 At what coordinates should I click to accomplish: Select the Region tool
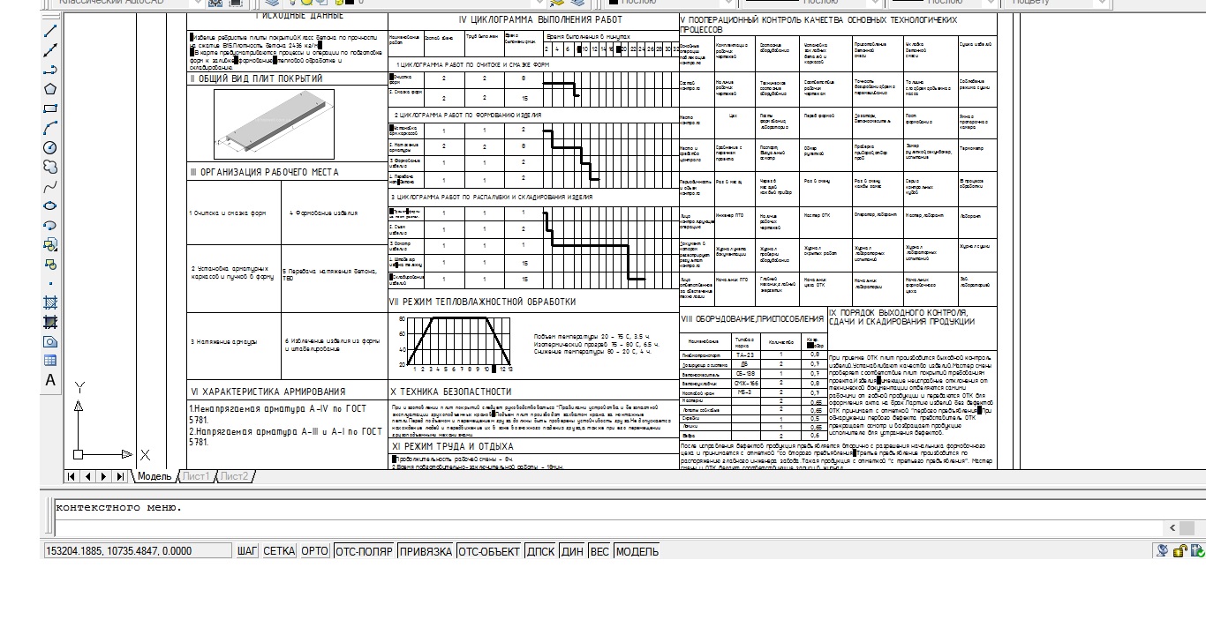[50, 341]
